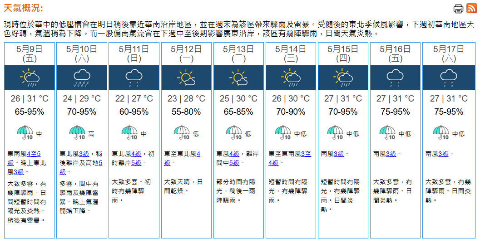Click the May 10 umbrella rain probability icon
This screenshot has height=243, width=480.
pyautogui.click(x=78, y=133)
